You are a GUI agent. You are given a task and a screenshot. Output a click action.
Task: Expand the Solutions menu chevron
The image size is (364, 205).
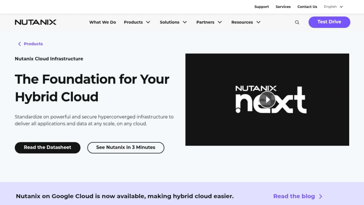coord(185,22)
